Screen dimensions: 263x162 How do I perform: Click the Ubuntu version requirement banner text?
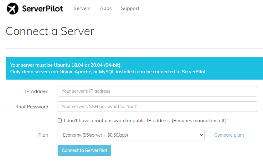coord(66,65)
